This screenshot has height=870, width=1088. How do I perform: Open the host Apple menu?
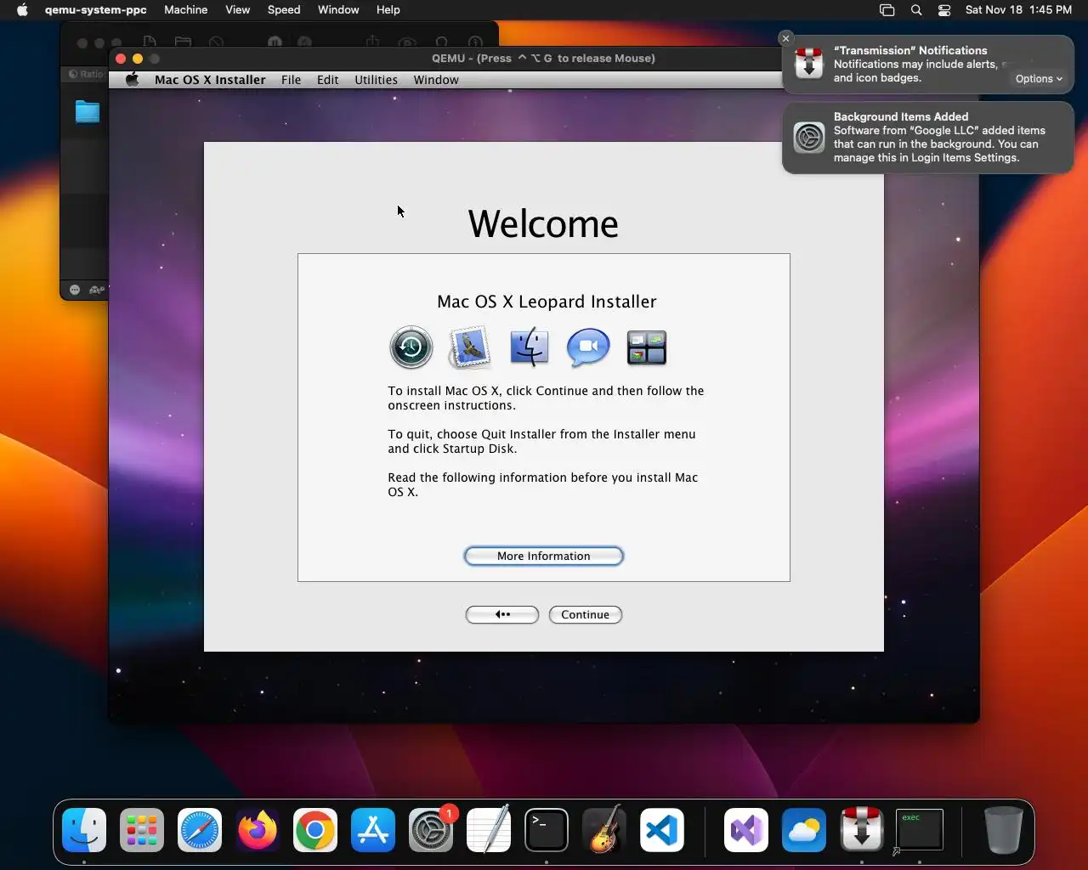tap(23, 10)
